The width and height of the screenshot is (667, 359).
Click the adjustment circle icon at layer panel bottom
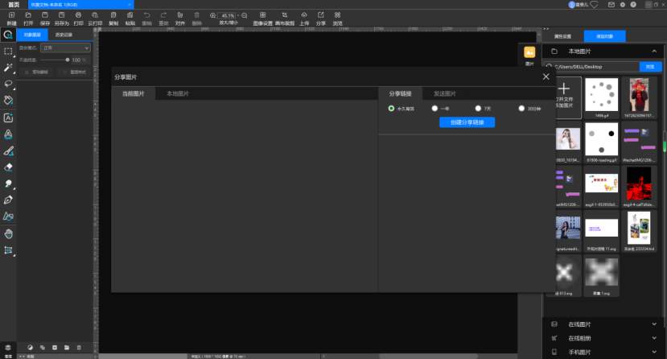30,348
